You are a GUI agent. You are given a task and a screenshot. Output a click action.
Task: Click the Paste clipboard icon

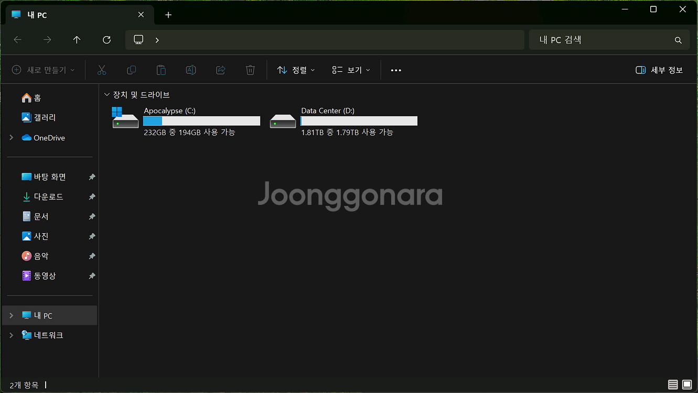162,70
